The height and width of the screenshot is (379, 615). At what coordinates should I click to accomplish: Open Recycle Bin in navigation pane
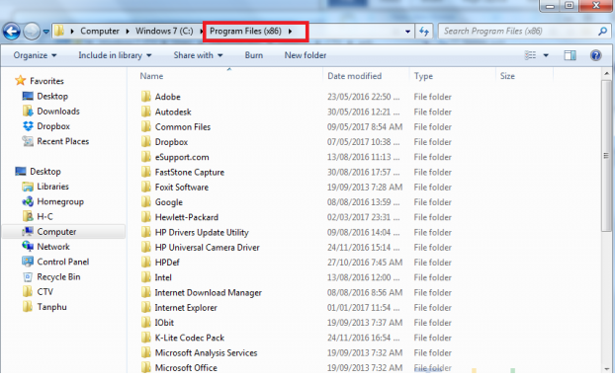pyautogui.click(x=58, y=276)
